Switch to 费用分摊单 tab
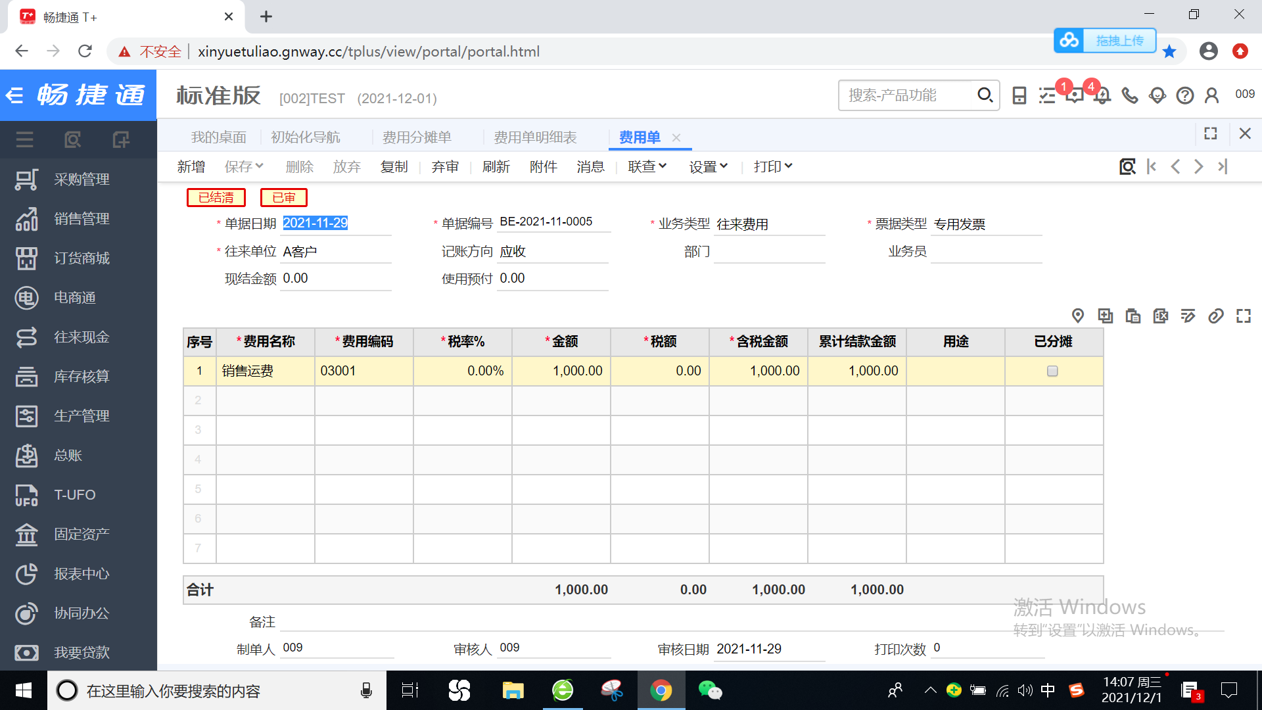The width and height of the screenshot is (1262, 710). pos(417,137)
